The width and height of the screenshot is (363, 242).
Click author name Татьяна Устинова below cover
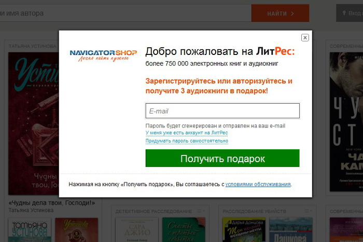pyautogui.click(x=31, y=210)
